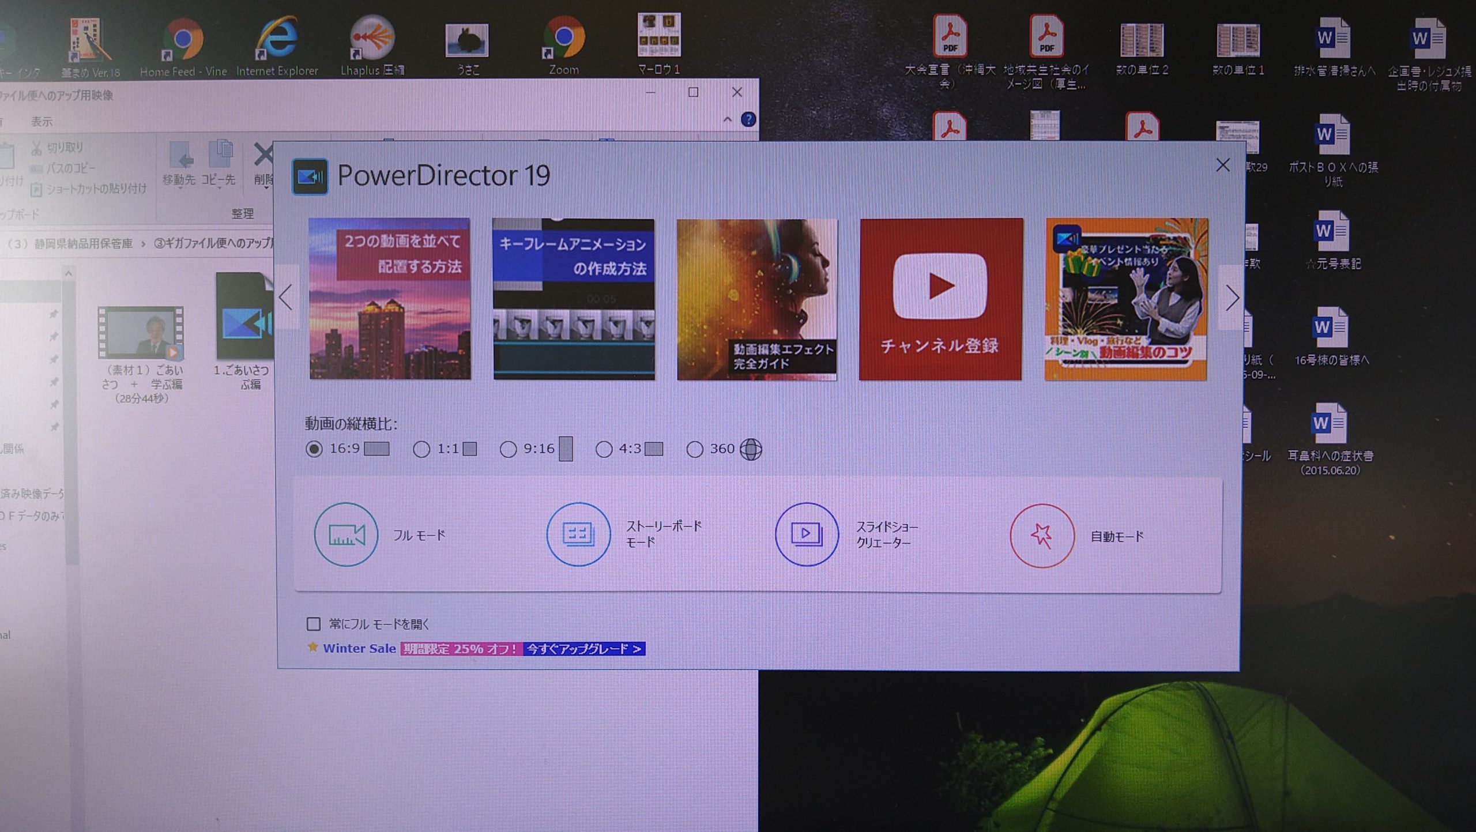Image resolution: width=1476 pixels, height=832 pixels.
Task: Click ショートカットの貼り付け in Explorer ribbon
Action: tap(88, 189)
